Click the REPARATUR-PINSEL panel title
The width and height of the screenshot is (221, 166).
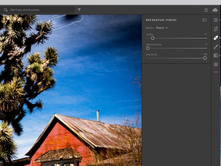(x=162, y=20)
